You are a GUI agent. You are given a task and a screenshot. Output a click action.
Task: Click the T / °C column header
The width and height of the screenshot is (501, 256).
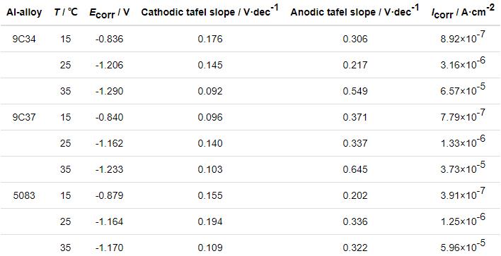(x=66, y=13)
